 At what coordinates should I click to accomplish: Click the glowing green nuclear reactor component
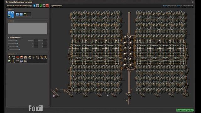(10, 61)
